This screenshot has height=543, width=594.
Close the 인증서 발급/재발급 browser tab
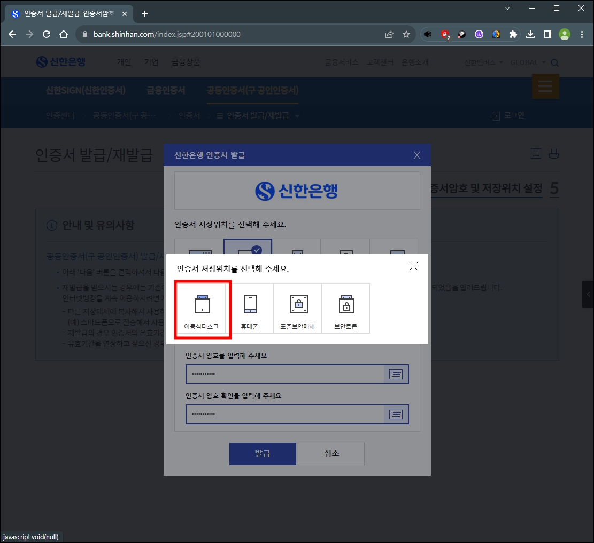click(124, 14)
